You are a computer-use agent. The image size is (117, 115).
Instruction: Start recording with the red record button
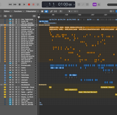point(29,4)
